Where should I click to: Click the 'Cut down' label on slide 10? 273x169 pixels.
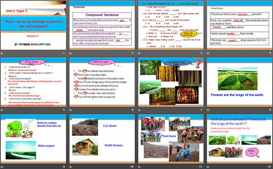click(110, 126)
